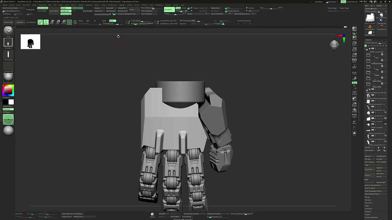The height and width of the screenshot is (220, 392).
Task: Toggle BackfaceMask option
Action: pyautogui.click(x=43, y=8)
